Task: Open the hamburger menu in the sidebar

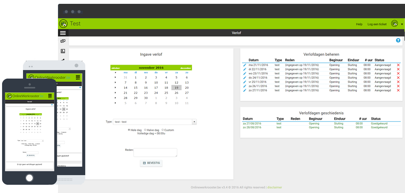Action: pyautogui.click(x=63, y=33)
